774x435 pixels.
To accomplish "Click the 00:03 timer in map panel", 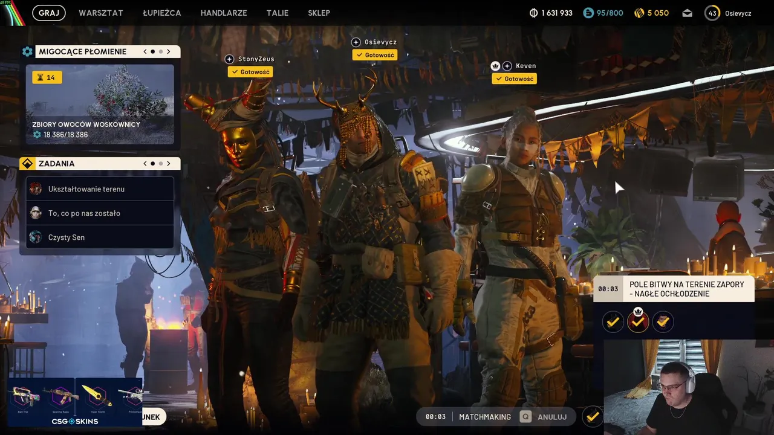I will click(608, 289).
